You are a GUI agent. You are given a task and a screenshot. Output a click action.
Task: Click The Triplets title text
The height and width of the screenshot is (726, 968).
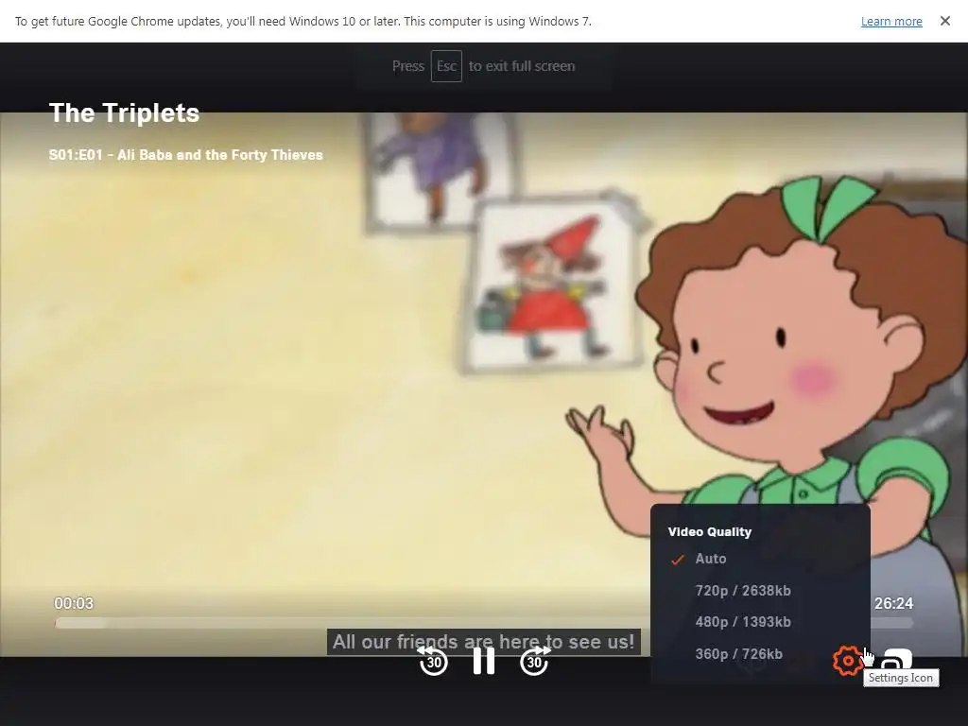124,113
